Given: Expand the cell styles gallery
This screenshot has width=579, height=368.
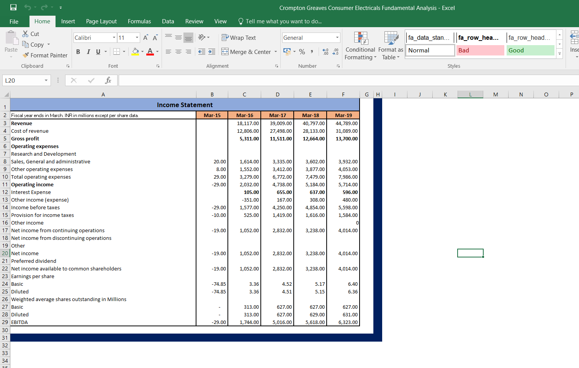Looking at the screenshot, I should pyautogui.click(x=559, y=54).
